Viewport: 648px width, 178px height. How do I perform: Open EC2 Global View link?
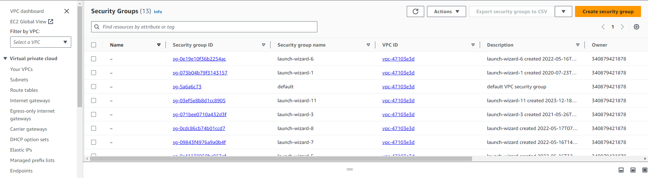pyautogui.click(x=28, y=22)
